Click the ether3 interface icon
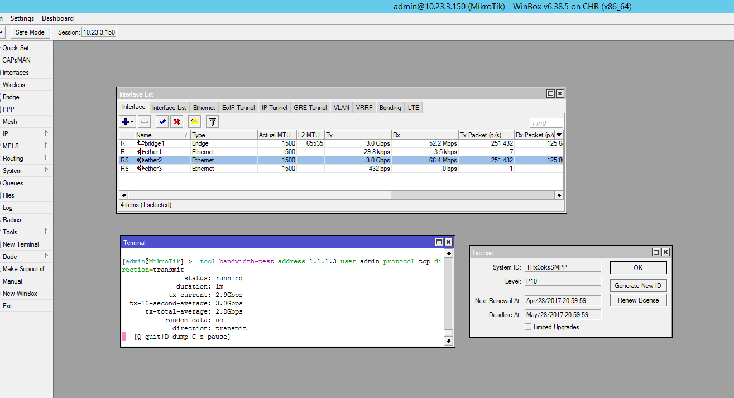The image size is (734, 398). tap(141, 169)
